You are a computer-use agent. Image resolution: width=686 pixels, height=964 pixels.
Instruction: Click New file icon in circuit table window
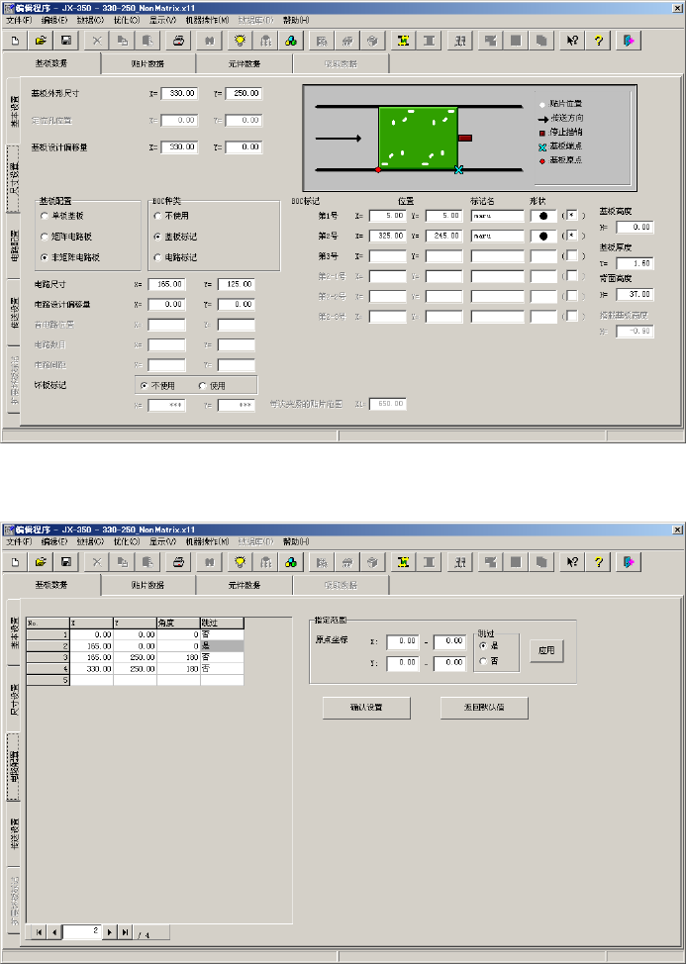(16, 562)
